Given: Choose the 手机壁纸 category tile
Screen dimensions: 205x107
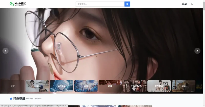Looking at the screenshot, I should point(135,86).
